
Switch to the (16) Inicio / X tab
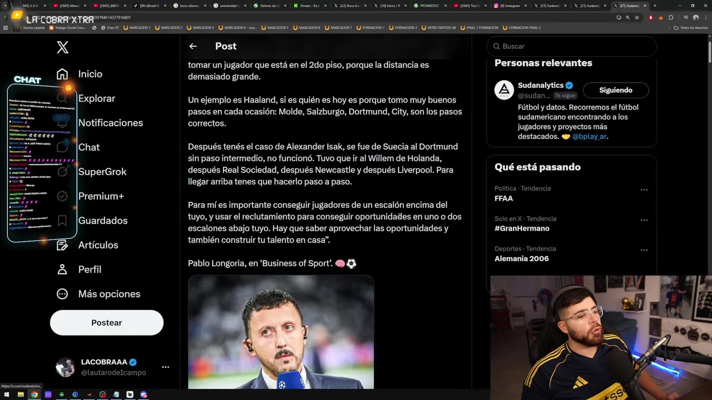click(x=390, y=6)
